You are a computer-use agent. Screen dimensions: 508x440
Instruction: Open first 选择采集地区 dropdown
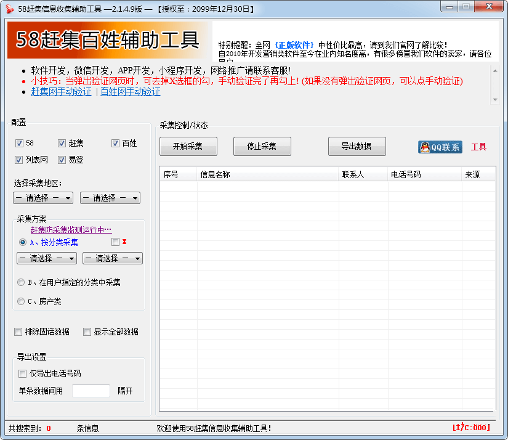tap(43, 198)
